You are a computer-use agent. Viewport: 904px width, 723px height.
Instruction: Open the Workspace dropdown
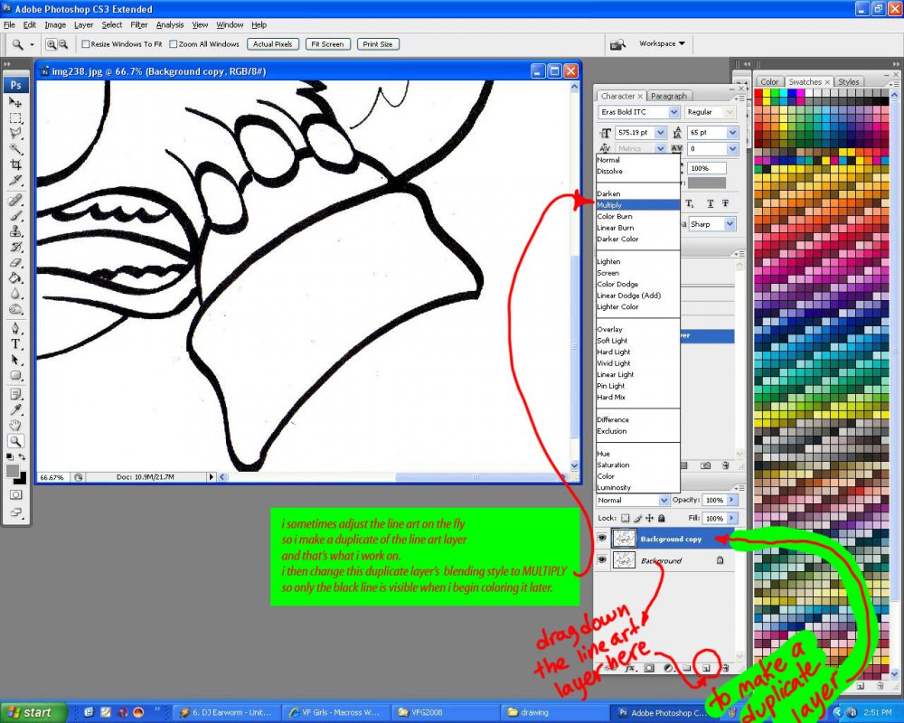point(662,43)
